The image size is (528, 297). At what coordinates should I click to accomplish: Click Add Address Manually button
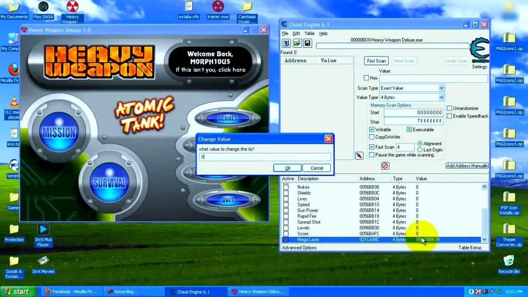[467, 166]
